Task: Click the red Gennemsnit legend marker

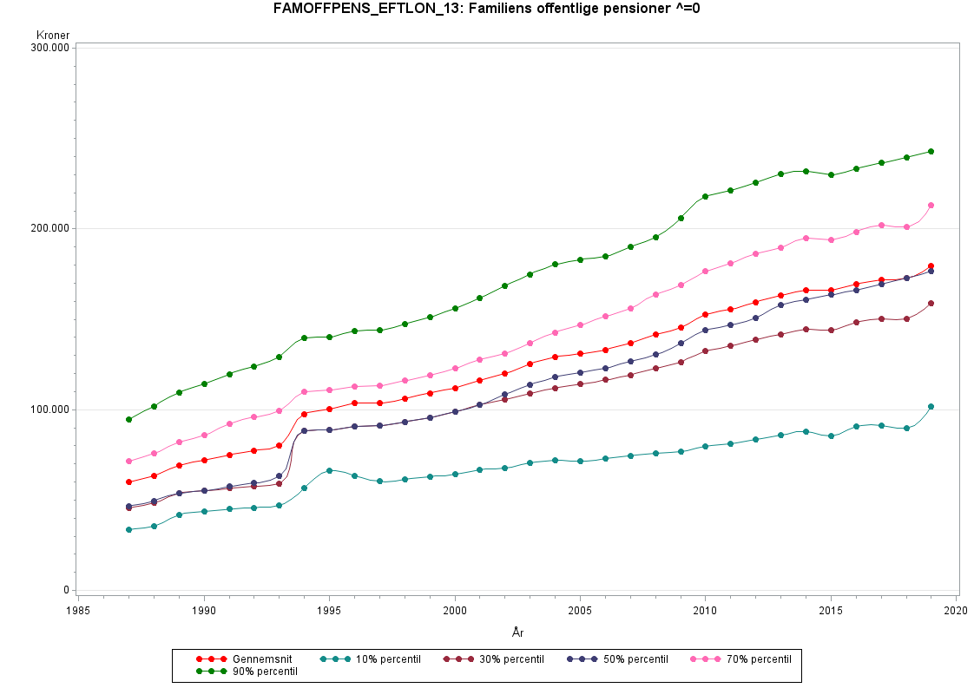Action: click(211, 659)
